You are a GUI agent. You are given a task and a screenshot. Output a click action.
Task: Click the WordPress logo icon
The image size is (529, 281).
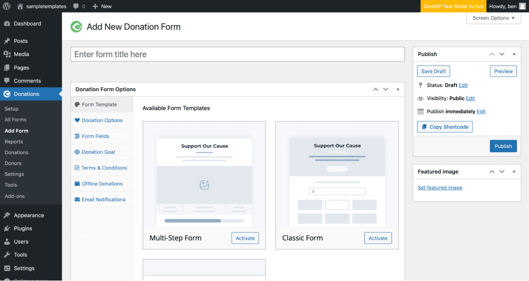(7, 6)
